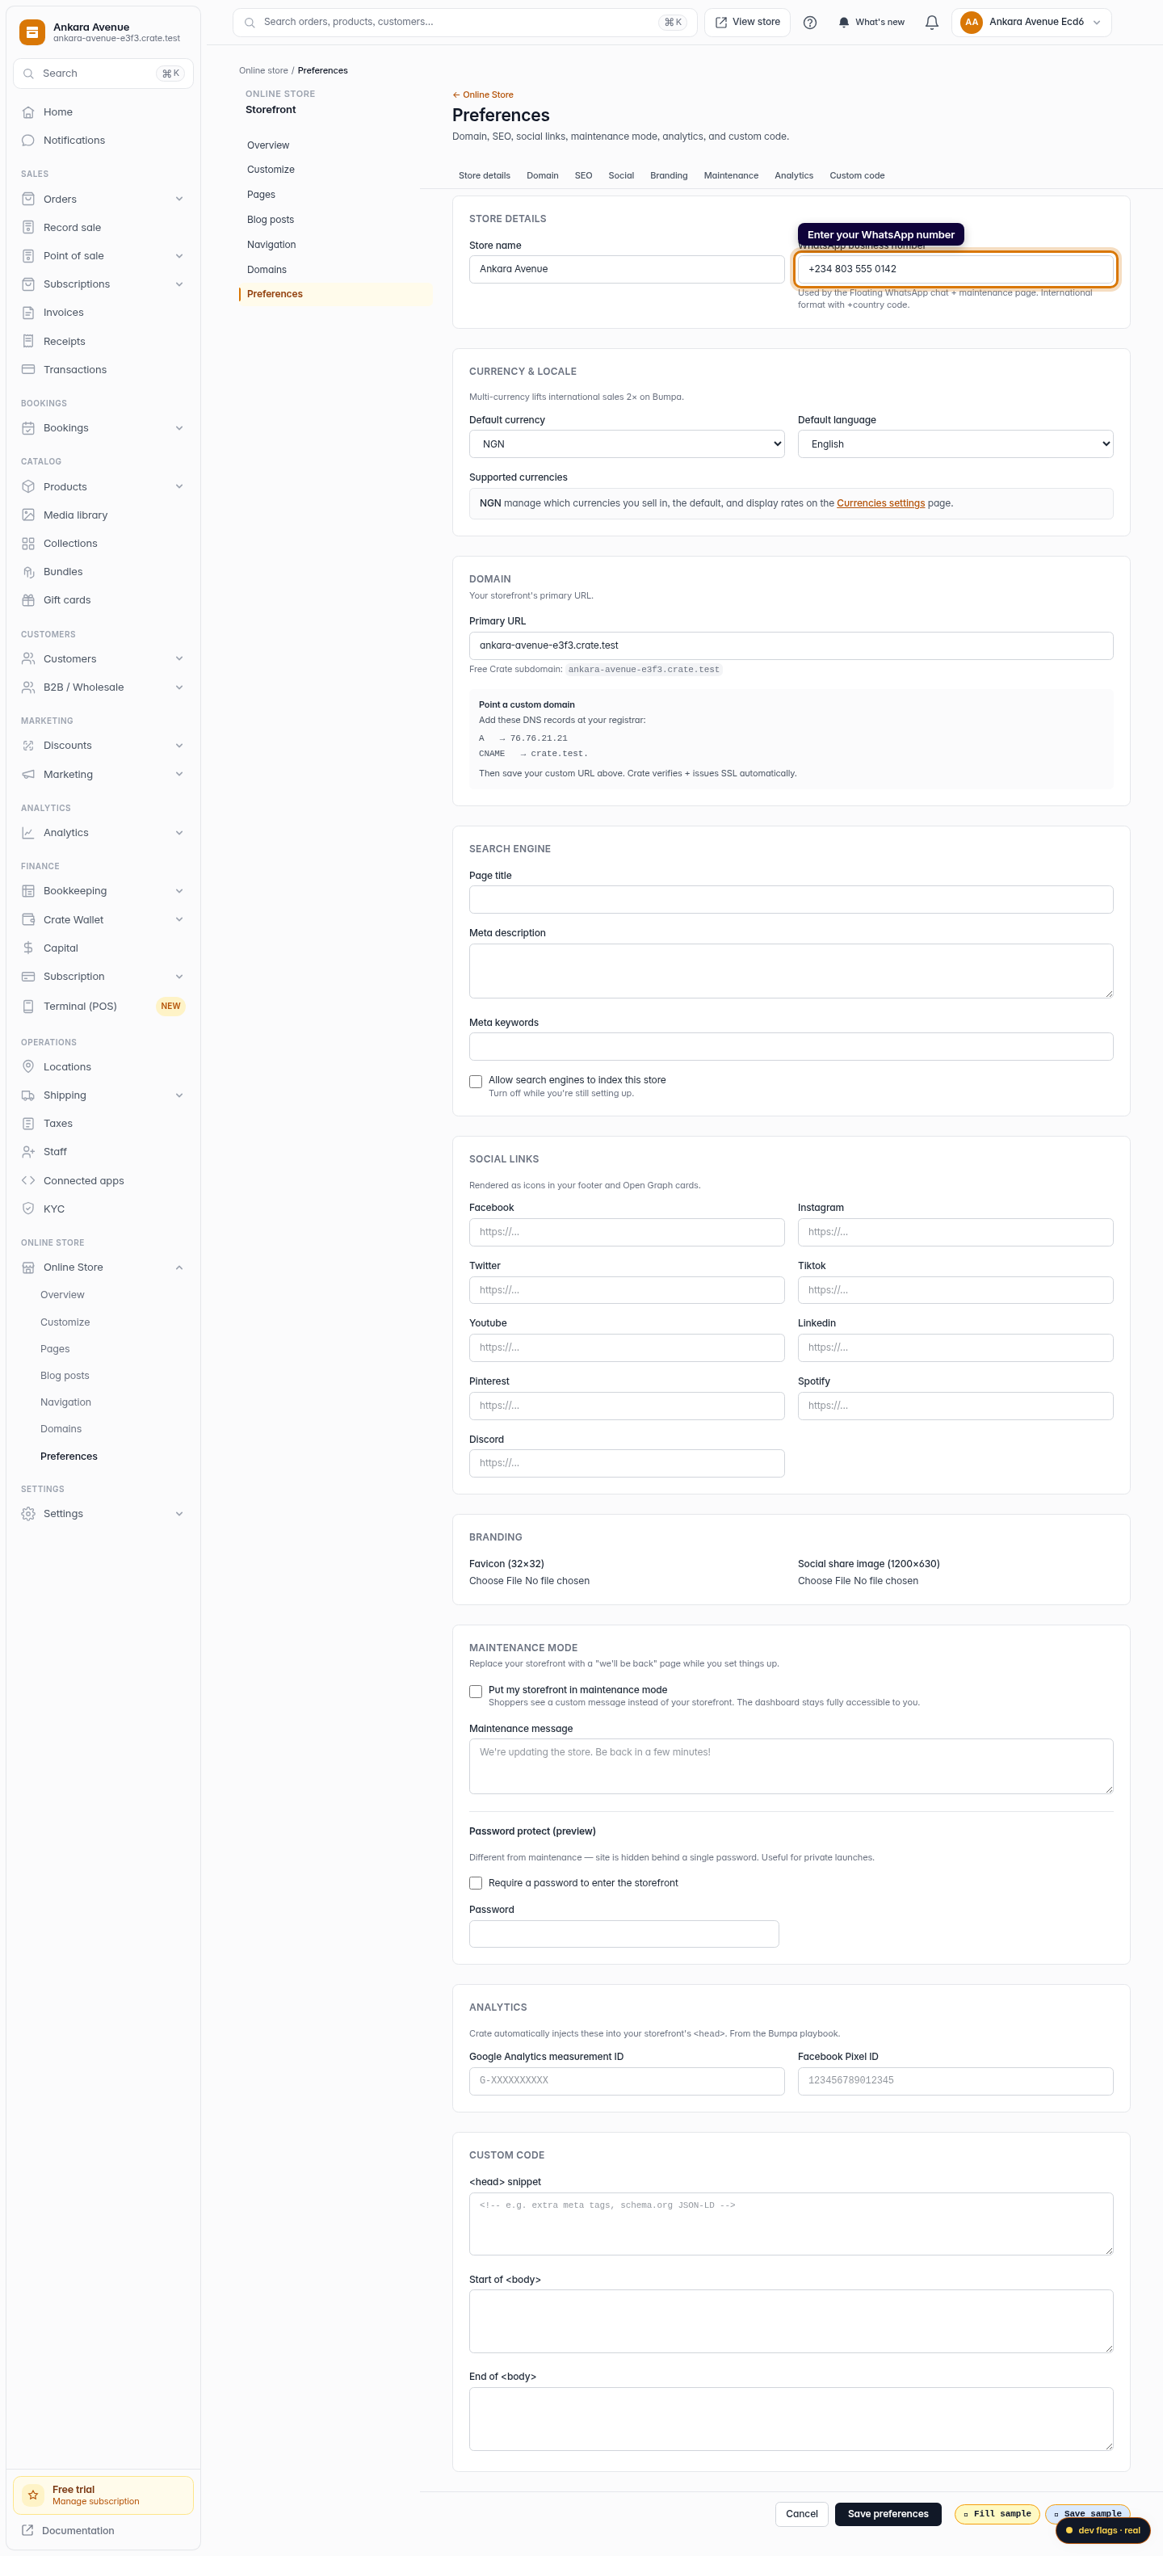The height and width of the screenshot is (2556, 1163).
Task: Open Notifications via its sidebar icon
Action: pyautogui.click(x=27, y=141)
